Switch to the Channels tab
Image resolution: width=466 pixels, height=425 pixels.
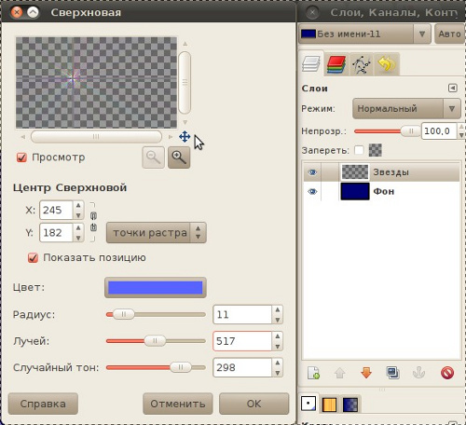click(336, 64)
